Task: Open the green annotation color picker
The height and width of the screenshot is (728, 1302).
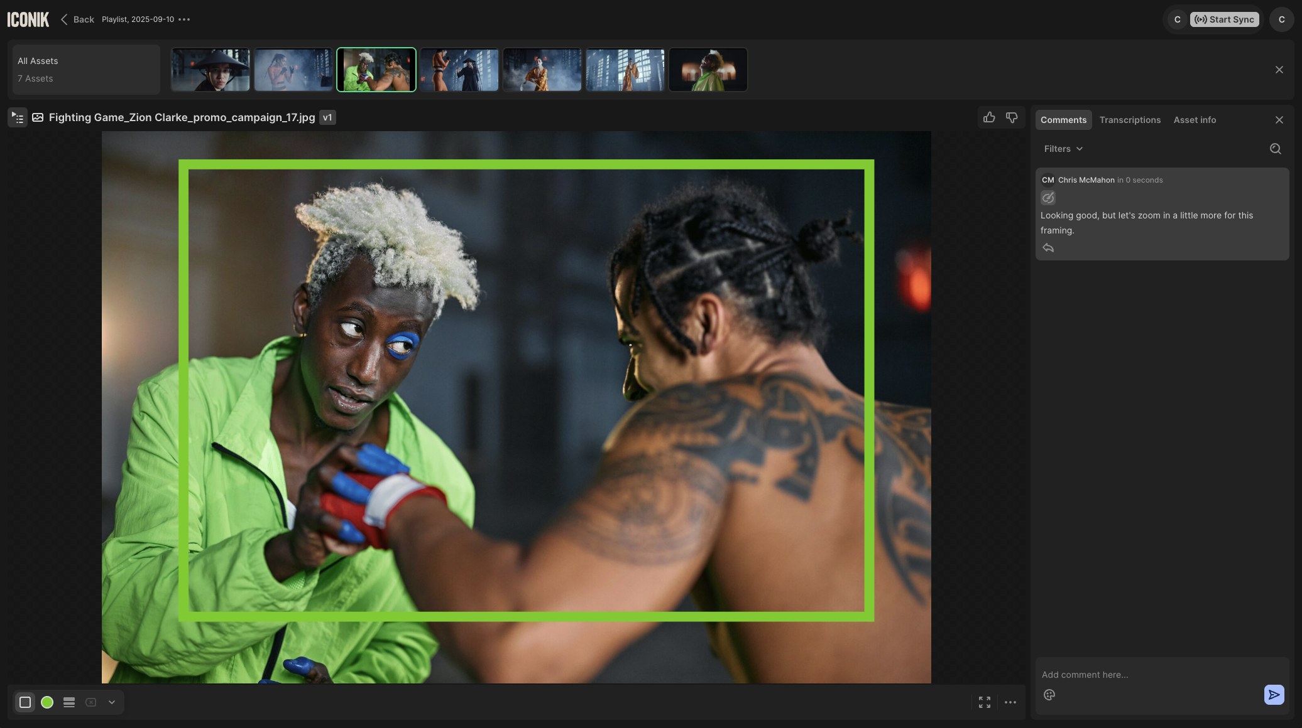Action: (x=47, y=702)
